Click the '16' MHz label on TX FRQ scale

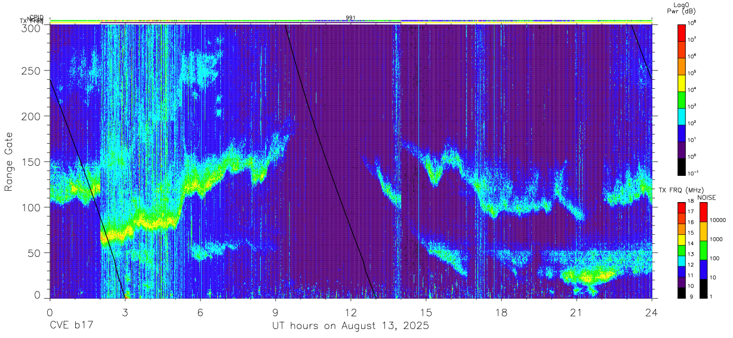pos(691,222)
